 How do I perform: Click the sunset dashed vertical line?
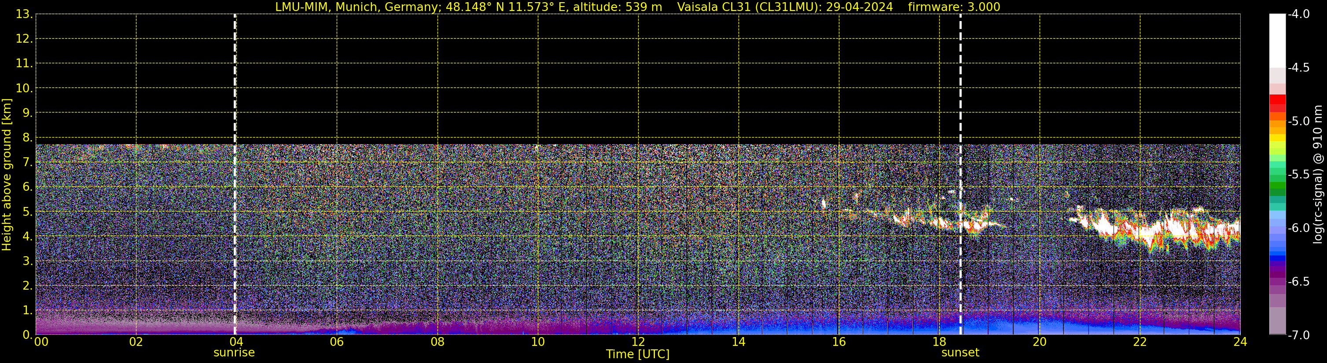(960, 154)
